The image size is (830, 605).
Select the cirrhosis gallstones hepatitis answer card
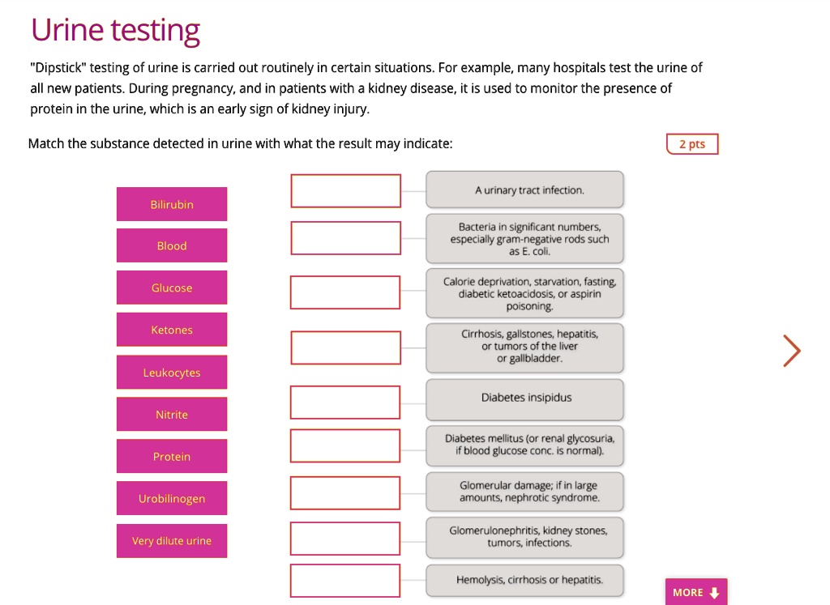coord(524,347)
